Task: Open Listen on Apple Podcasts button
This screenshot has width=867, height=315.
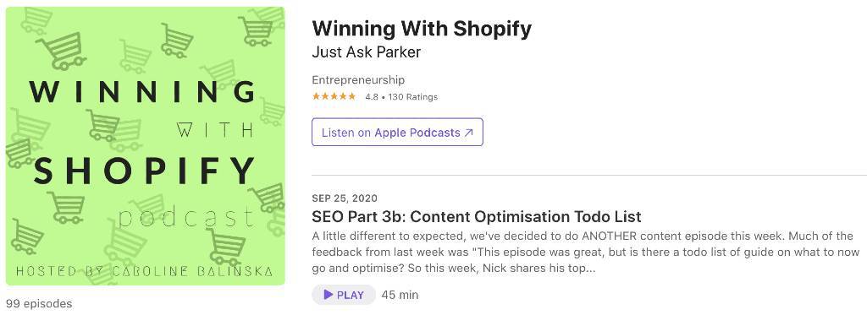Action: (x=397, y=133)
